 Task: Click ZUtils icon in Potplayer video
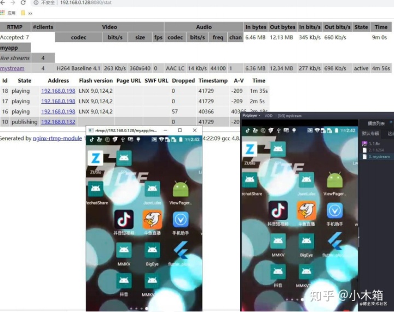point(250,150)
